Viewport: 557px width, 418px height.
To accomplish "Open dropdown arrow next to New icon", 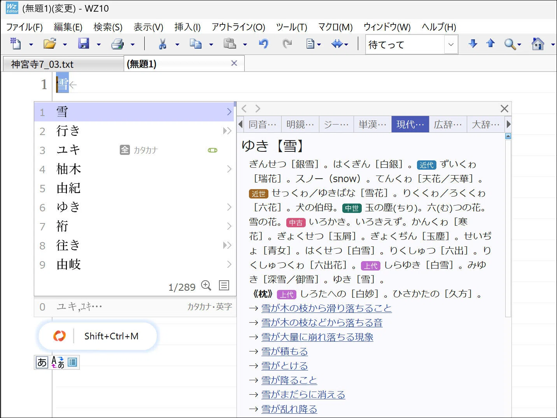I will point(31,44).
